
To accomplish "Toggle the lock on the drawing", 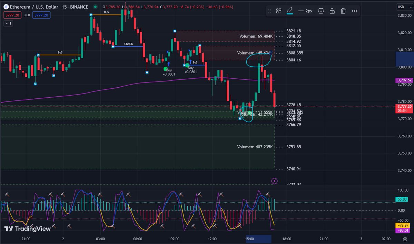I will pyautogui.click(x=332, y=11).
